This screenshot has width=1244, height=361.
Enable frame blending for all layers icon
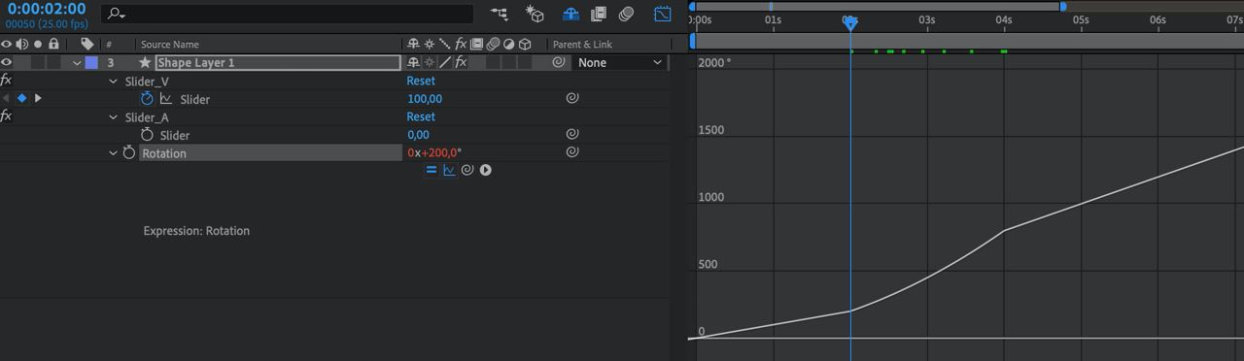pos(599,14)
